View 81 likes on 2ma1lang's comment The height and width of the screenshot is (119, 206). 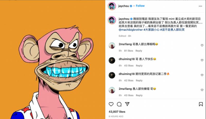128,51
